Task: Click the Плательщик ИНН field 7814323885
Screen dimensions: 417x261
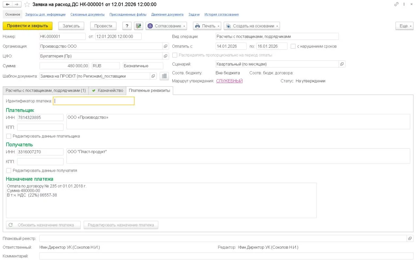Action: [x=40, y=118]
